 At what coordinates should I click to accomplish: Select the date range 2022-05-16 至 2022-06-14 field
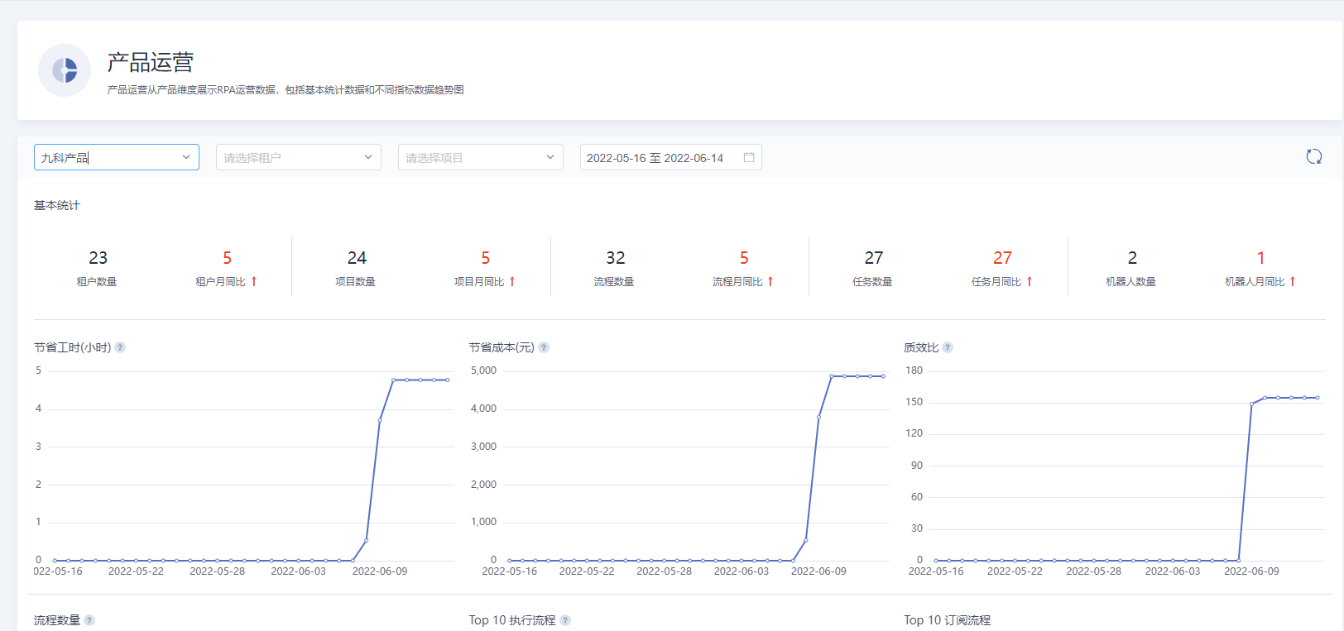(x=671, y=157)
